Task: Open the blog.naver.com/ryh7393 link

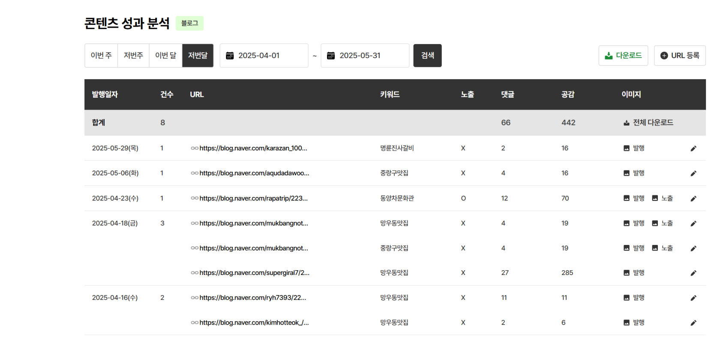Action: click(x=252, y=298)
